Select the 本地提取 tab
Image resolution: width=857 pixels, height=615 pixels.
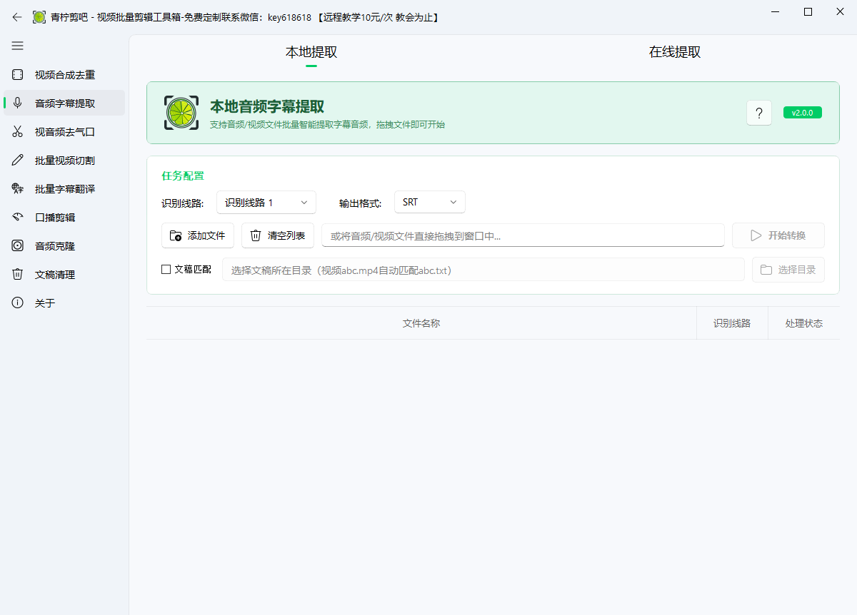(311, 51)
